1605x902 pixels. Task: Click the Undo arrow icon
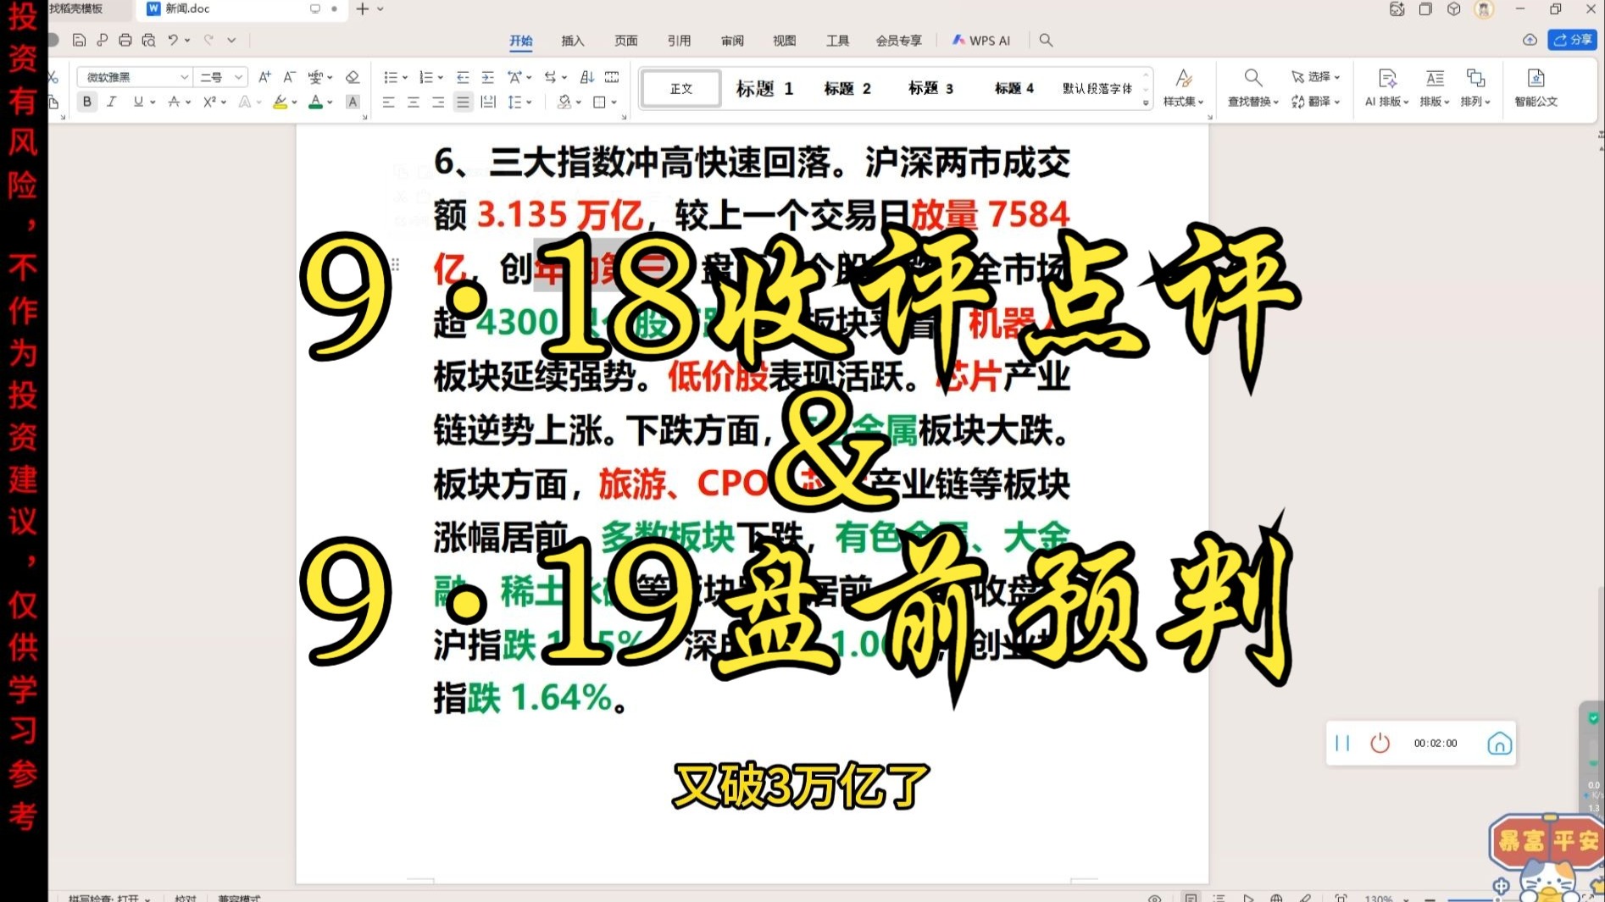[x=173, y=40]
